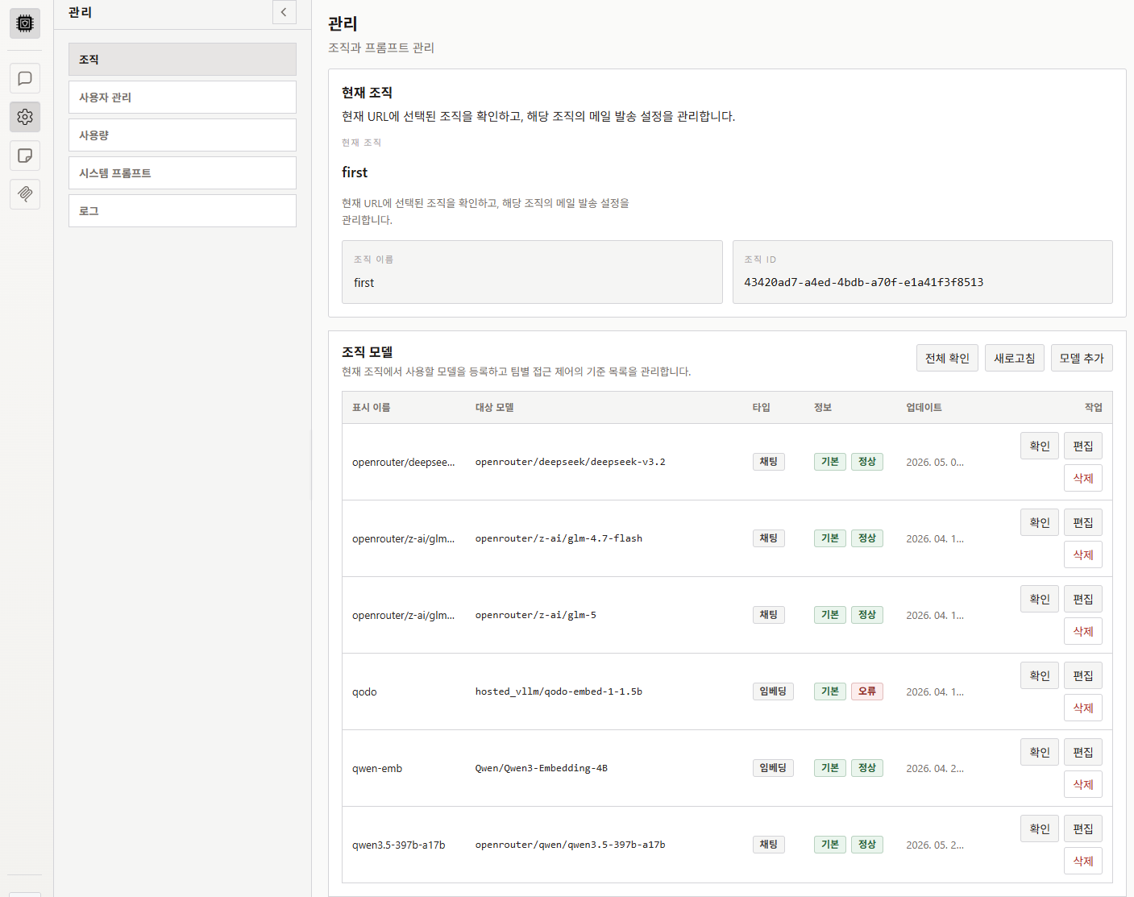Click 삭제 for deepseek-v3.2 row
This screenshot has width=1134, height=897.
click(1083, 478)
